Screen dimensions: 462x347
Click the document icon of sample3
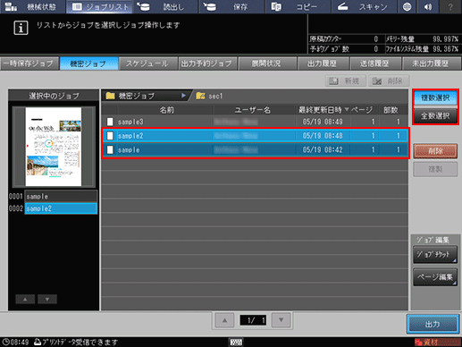[110, 122]
